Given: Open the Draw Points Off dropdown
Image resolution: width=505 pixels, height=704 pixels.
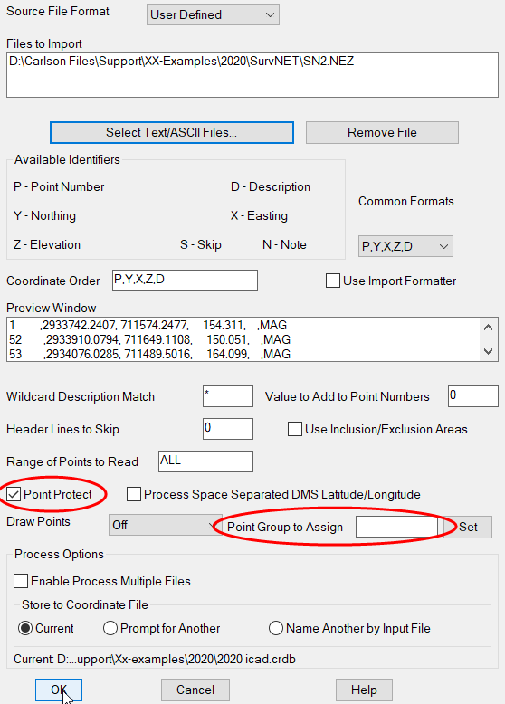Looking at the screenshot, I should (165, 525).
